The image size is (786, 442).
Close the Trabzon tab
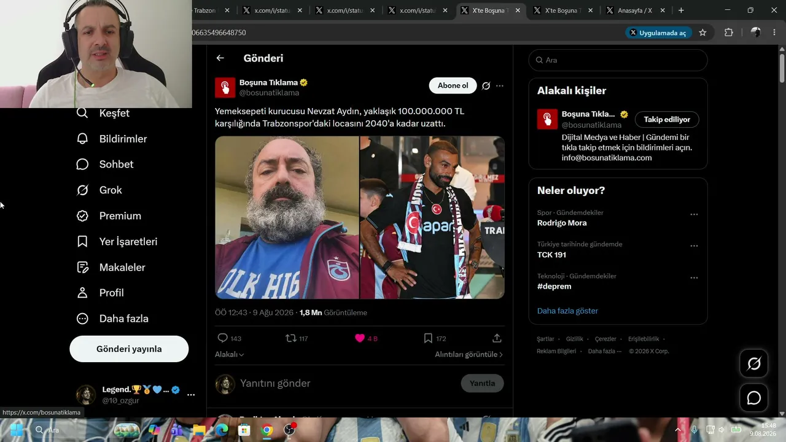pos(227,10)
